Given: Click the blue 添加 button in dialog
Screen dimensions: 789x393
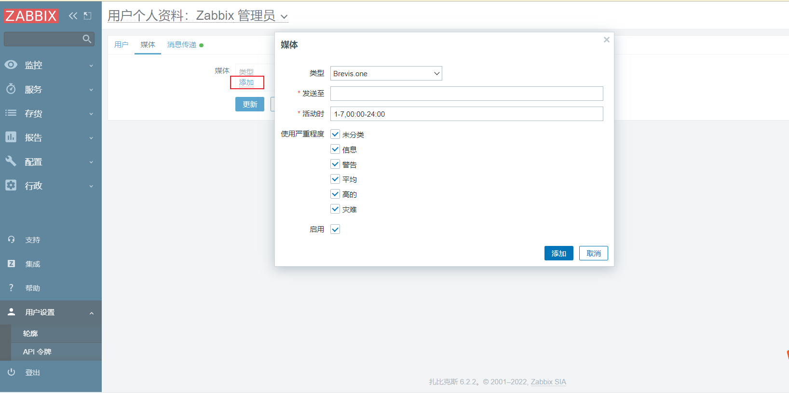Looking at the screenshot, I should (x=558, y=253).
